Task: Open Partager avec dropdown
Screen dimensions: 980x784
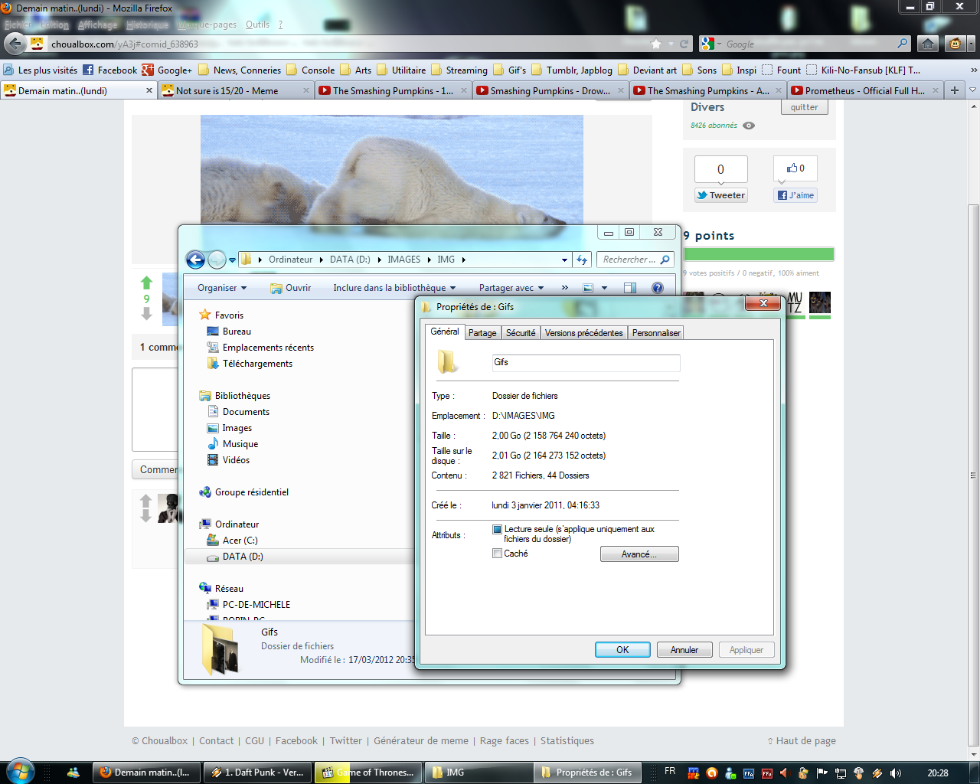Action: (x=511, y=288)
